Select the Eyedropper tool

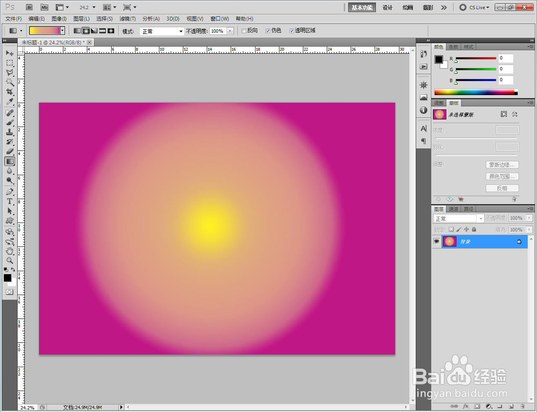point(10,101)
